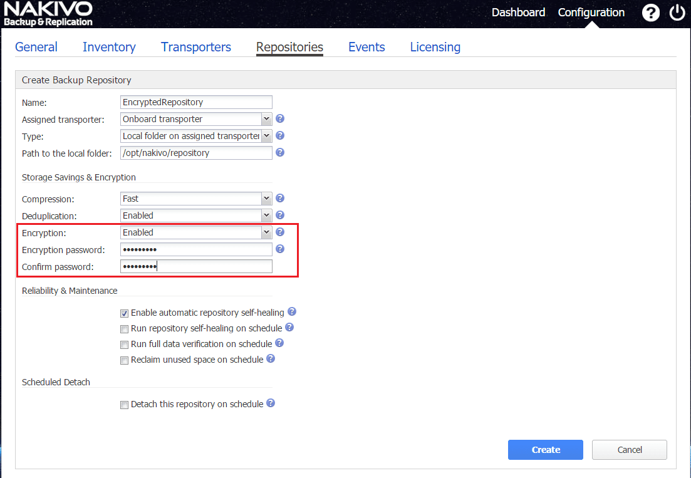Click help icon for Detach repository on schedule
The width and height of the screenshot is (691, 478).
271,403
